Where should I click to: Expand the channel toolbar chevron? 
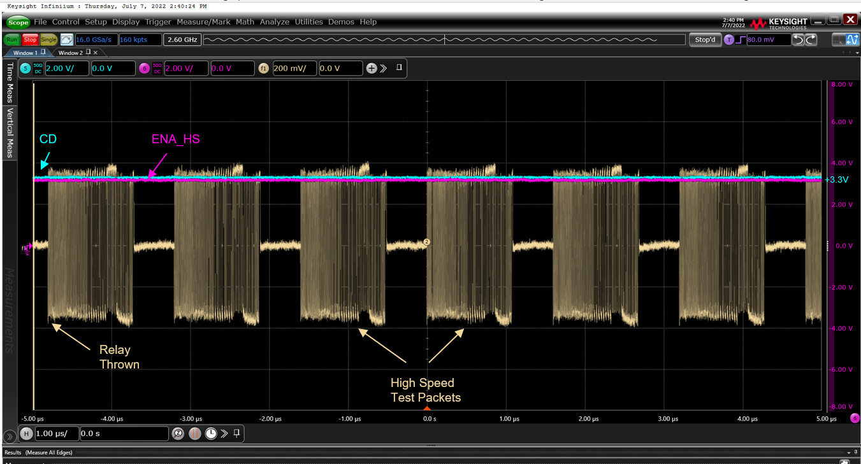point(384,68)
